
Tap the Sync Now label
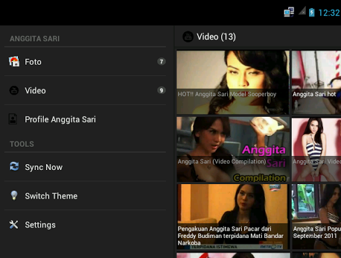44,167
